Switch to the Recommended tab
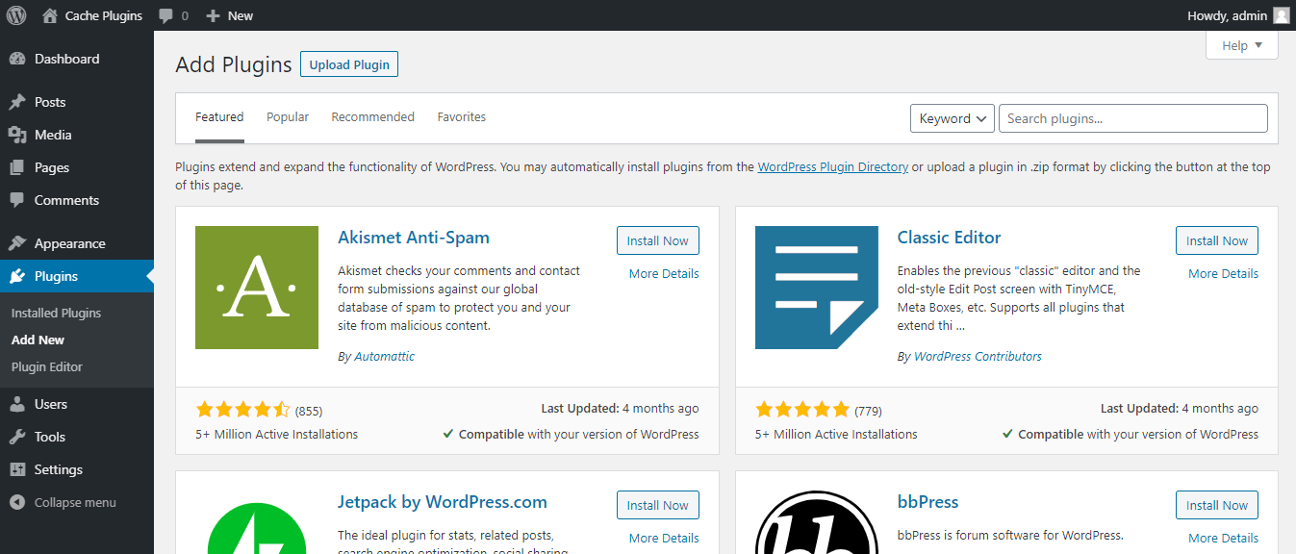 click(372, 117)
